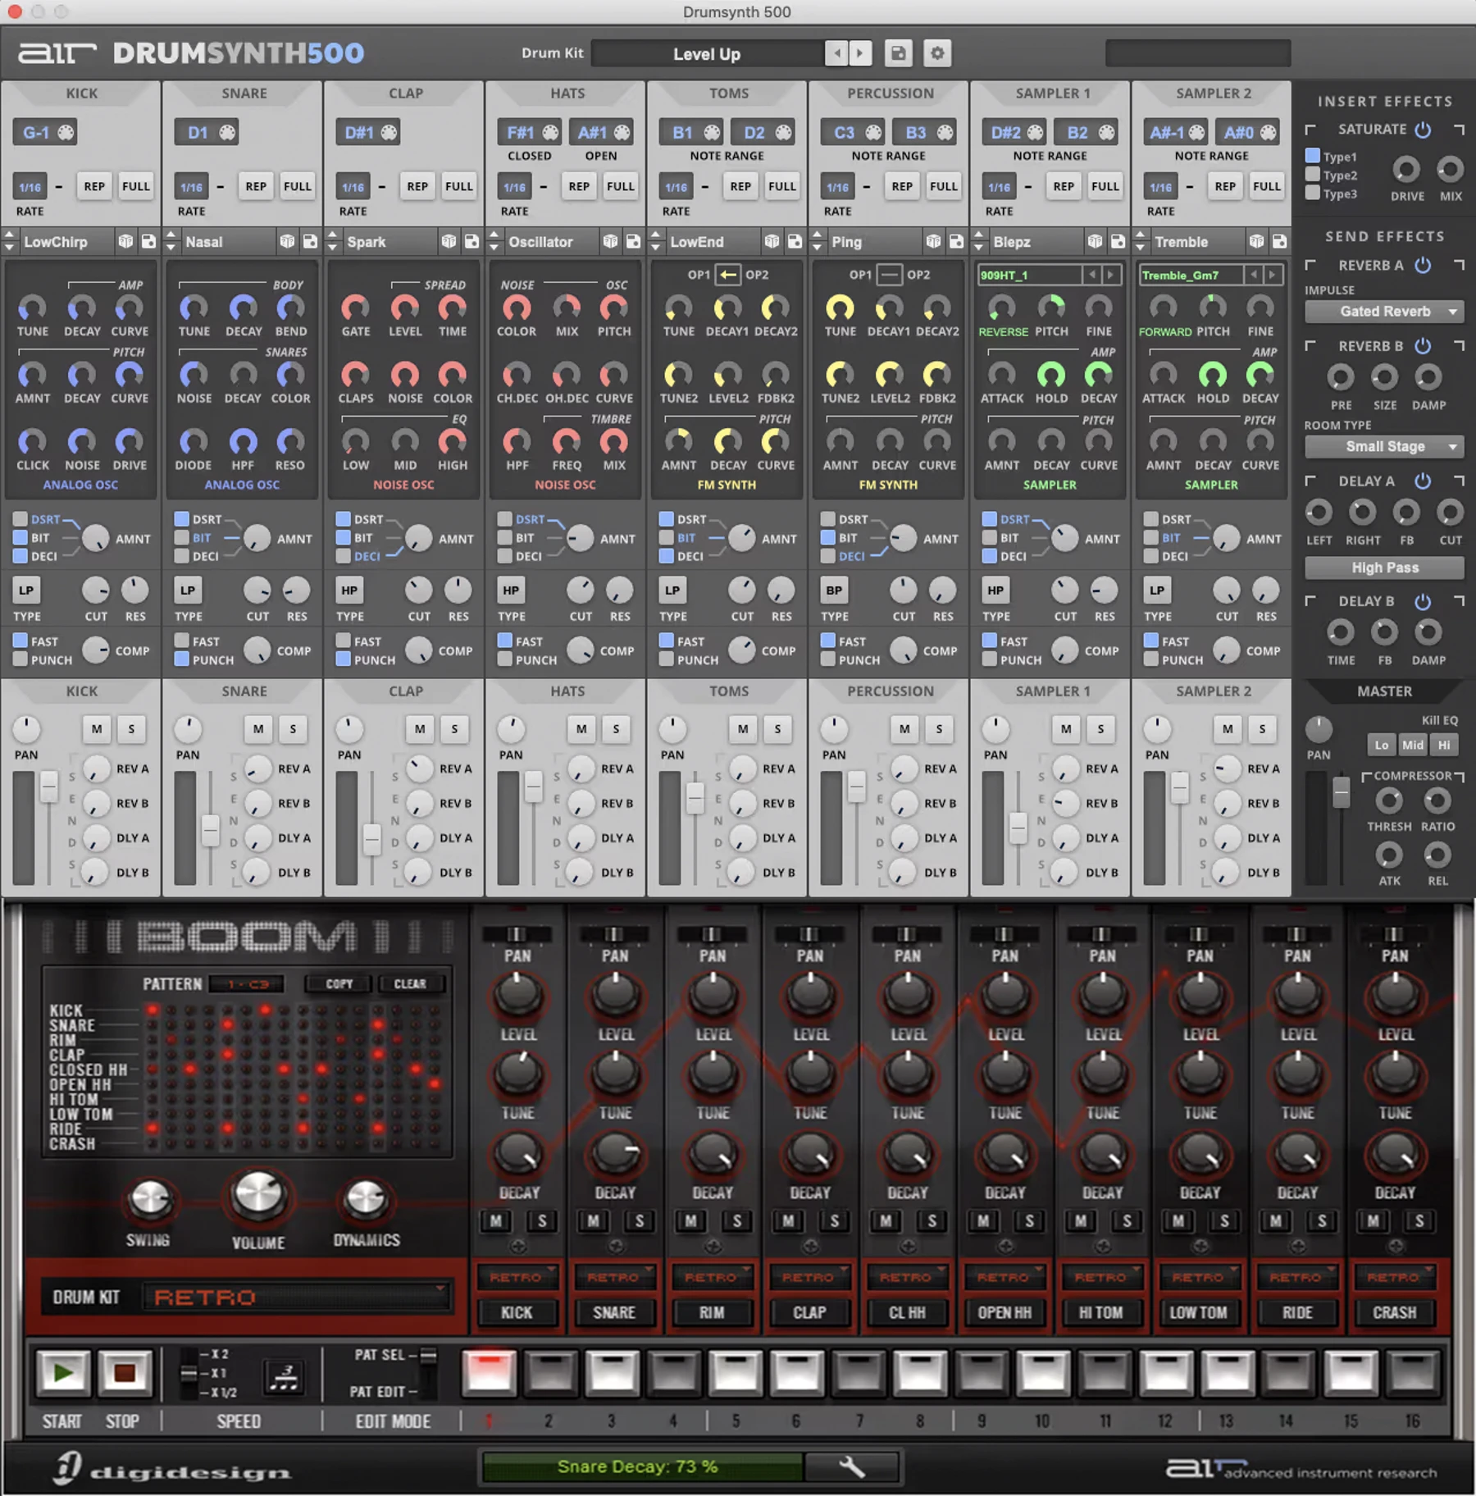
Task: Save the Level Up drum kit
Action: [x=898, y=53]
